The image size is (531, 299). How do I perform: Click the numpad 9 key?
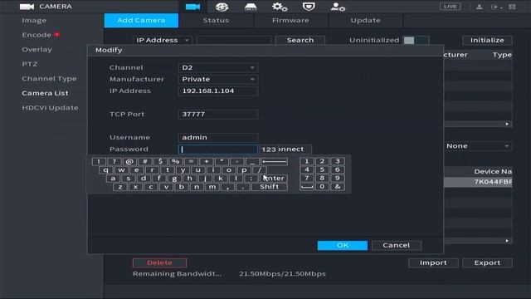(x=338, y=179)
